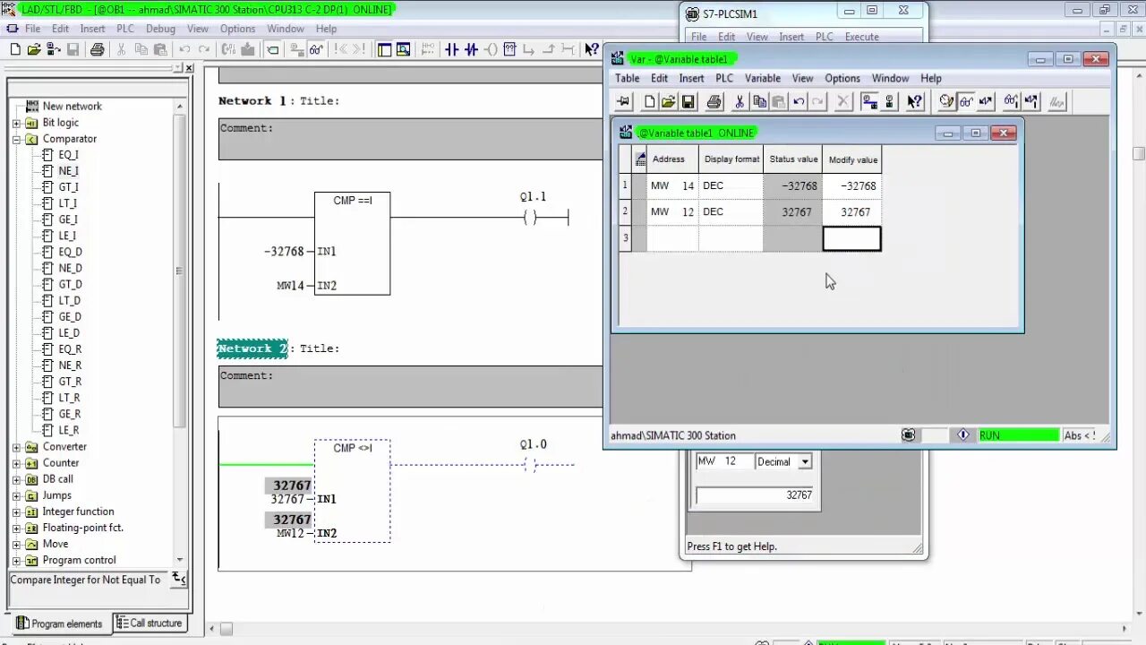
Task: Select GT_D comparator in tree
Action: 69,284
